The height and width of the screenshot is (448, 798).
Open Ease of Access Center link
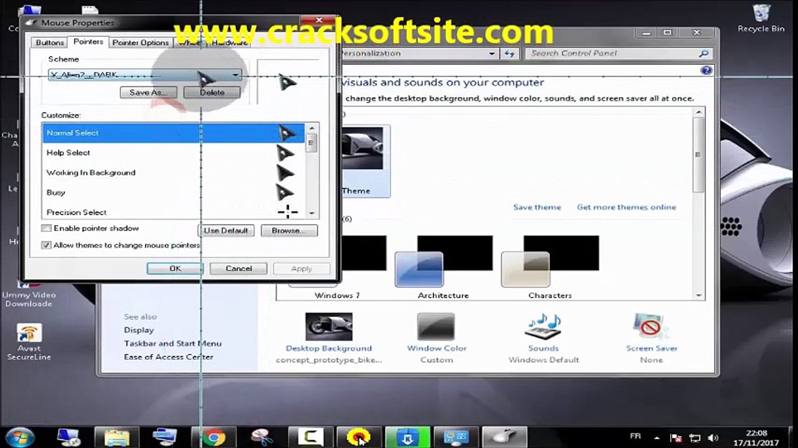click(168, 357)
